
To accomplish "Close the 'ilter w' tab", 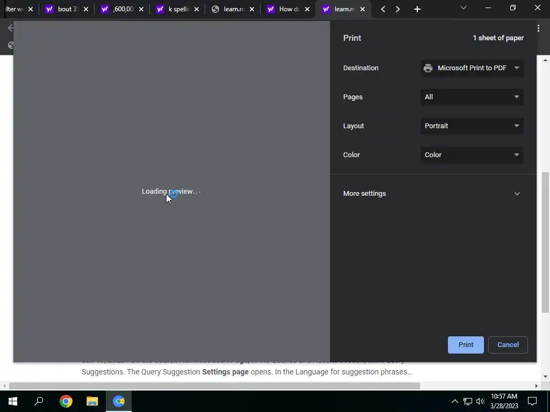I will (x=31, y=10).
